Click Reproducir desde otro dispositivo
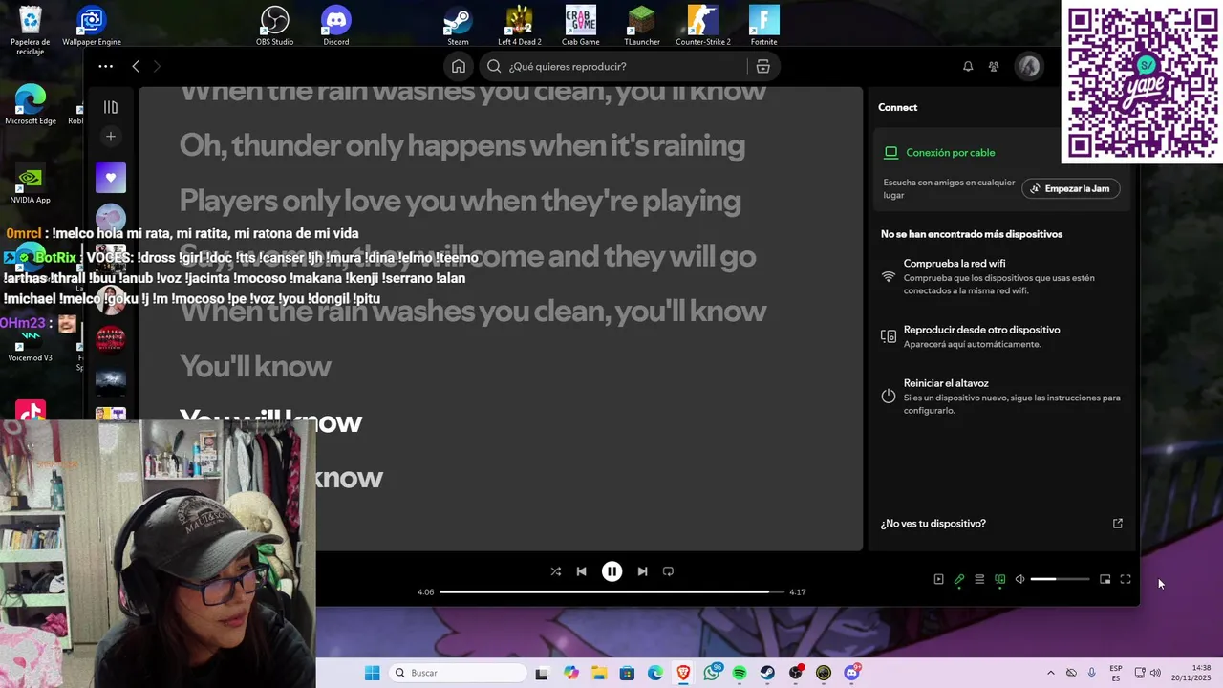 [1000, 336]
